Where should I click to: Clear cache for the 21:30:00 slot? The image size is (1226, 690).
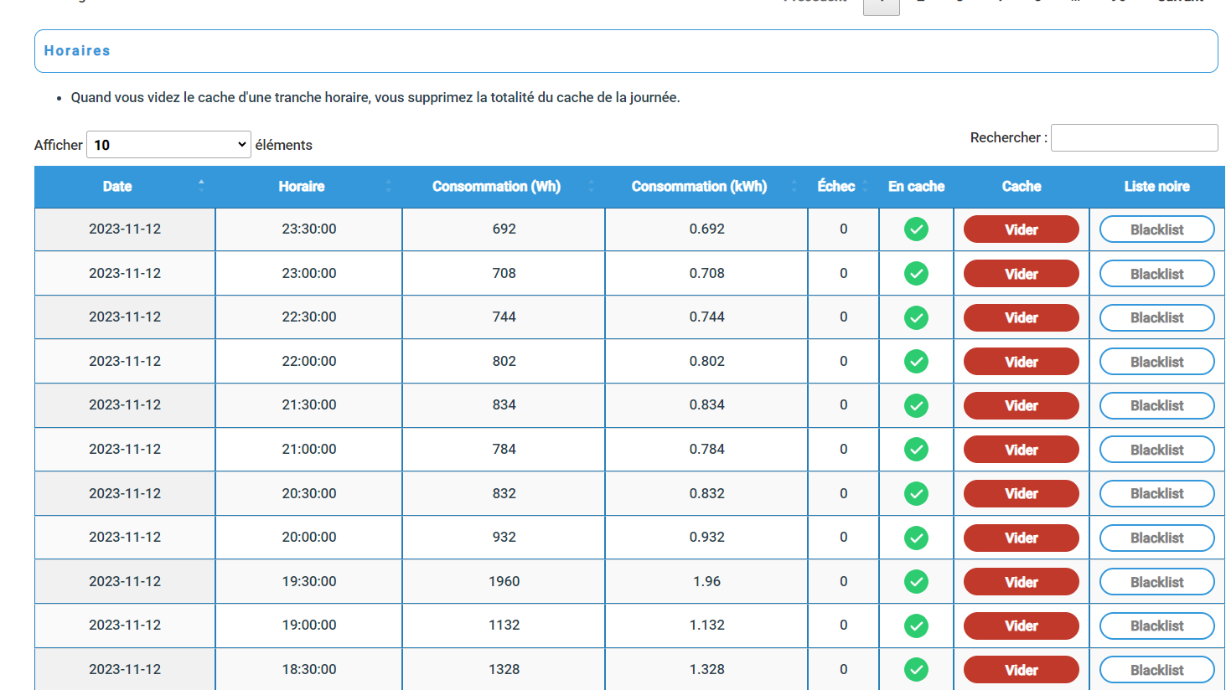point(1021,406)
